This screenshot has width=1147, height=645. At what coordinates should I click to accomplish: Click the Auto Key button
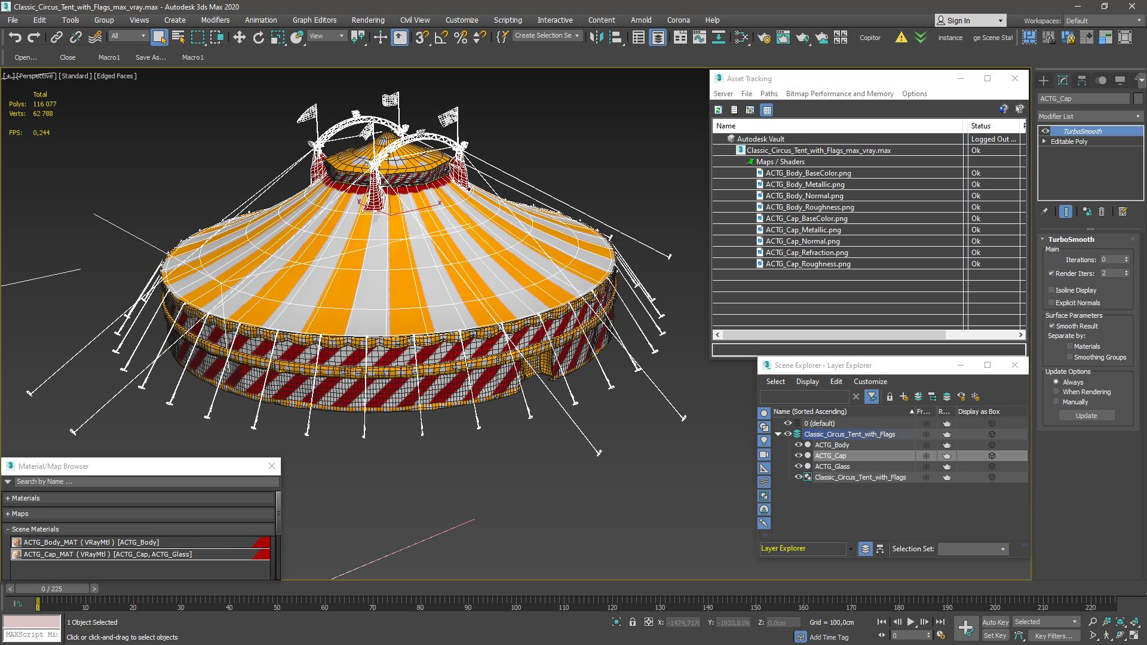click(995, 622)
